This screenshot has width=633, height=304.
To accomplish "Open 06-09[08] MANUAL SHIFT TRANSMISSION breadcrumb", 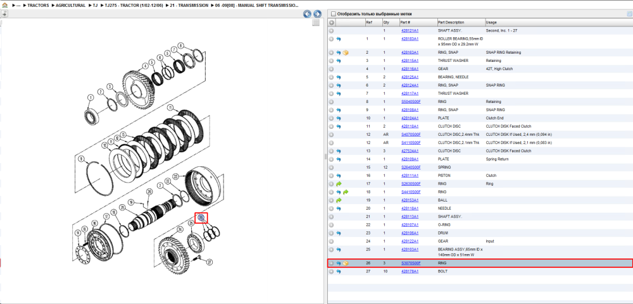I will pos(258,6).
